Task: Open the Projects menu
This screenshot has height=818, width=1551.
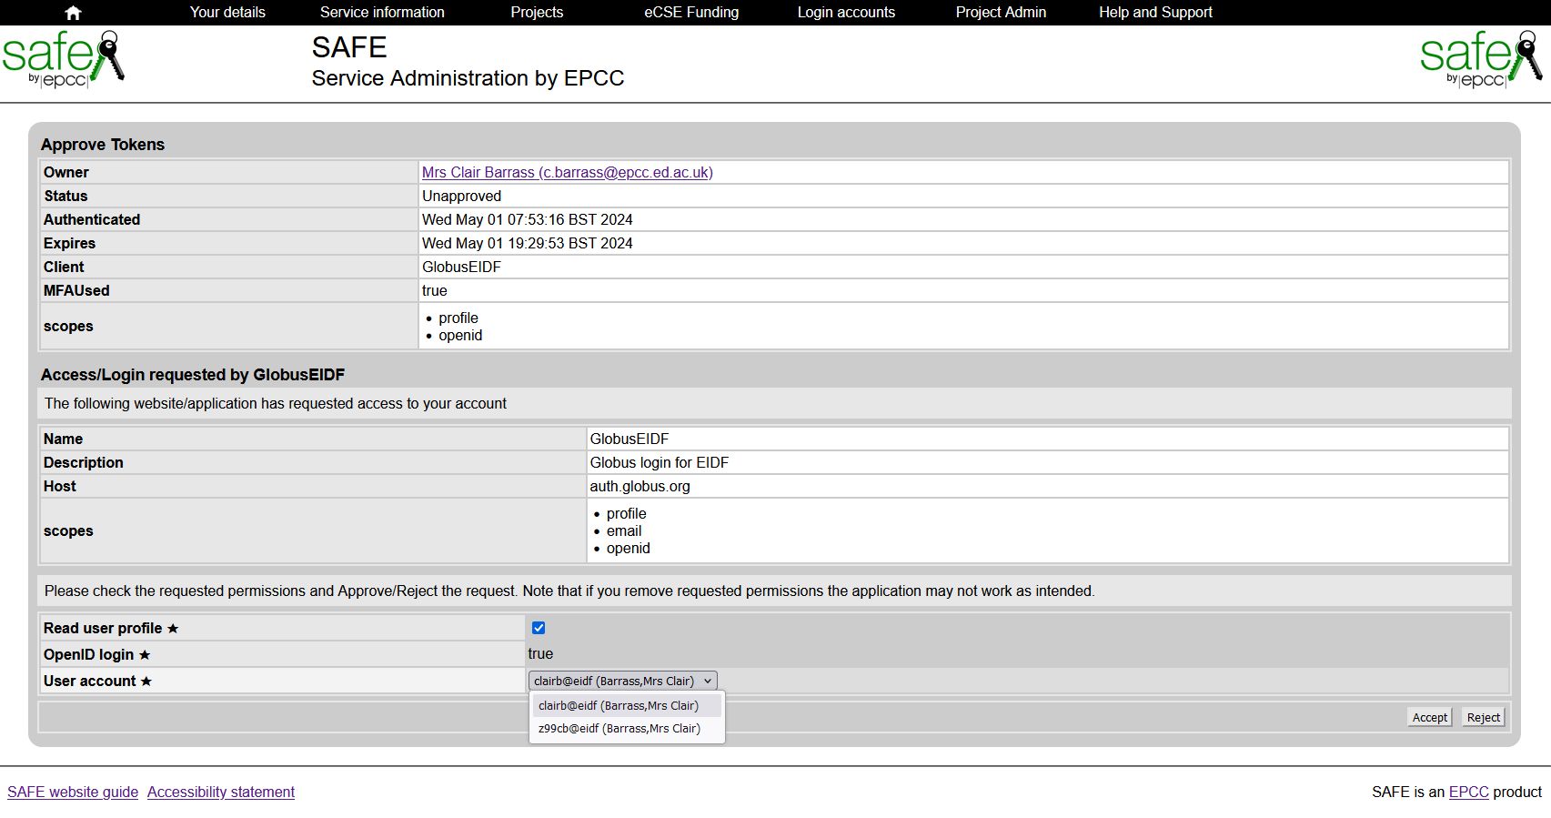Action: click(x=537, y=13)
